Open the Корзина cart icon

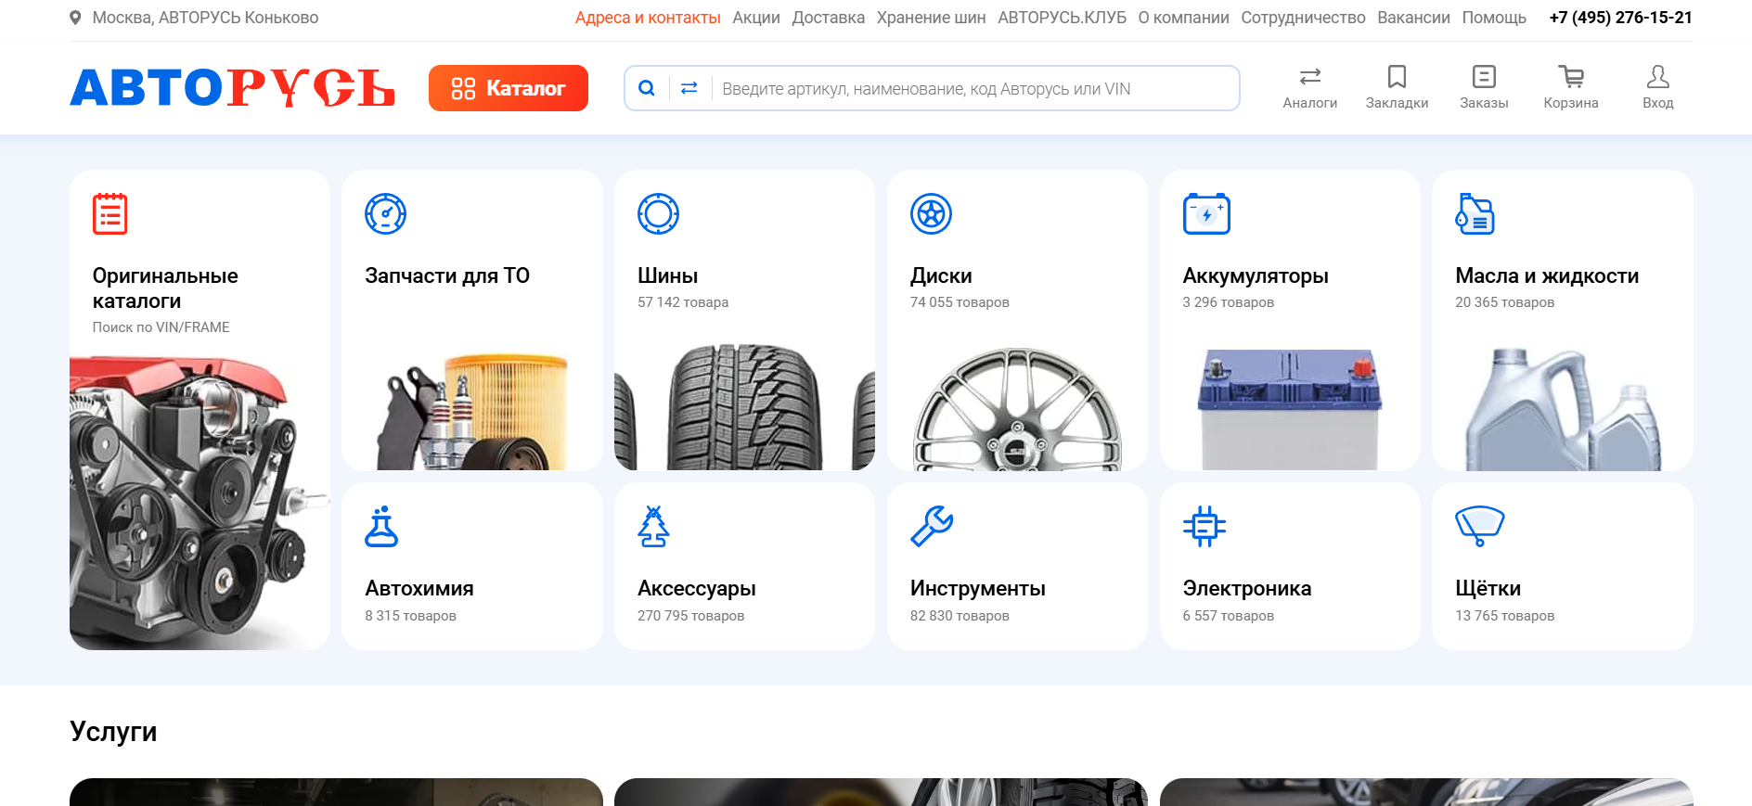click(x=1571, y=76)
